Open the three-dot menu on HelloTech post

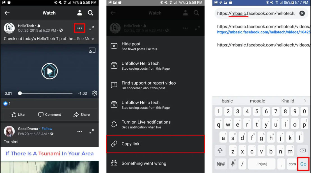(x=79, y=28)
